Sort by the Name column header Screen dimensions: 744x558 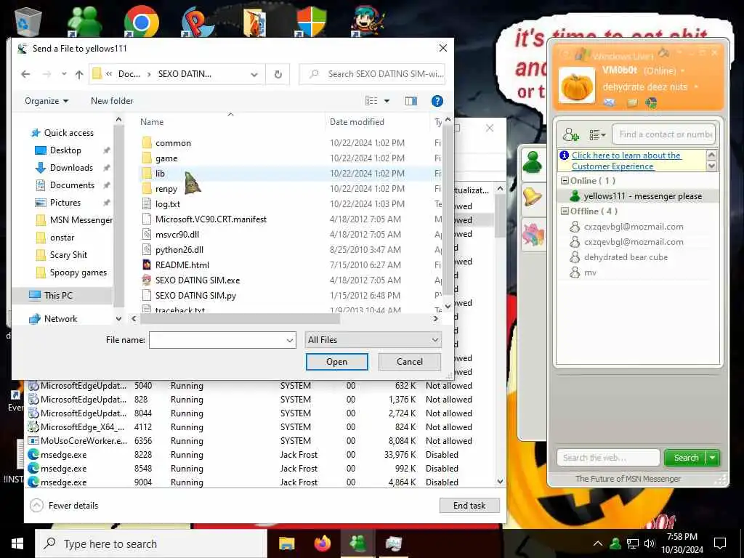pos(152,122)
